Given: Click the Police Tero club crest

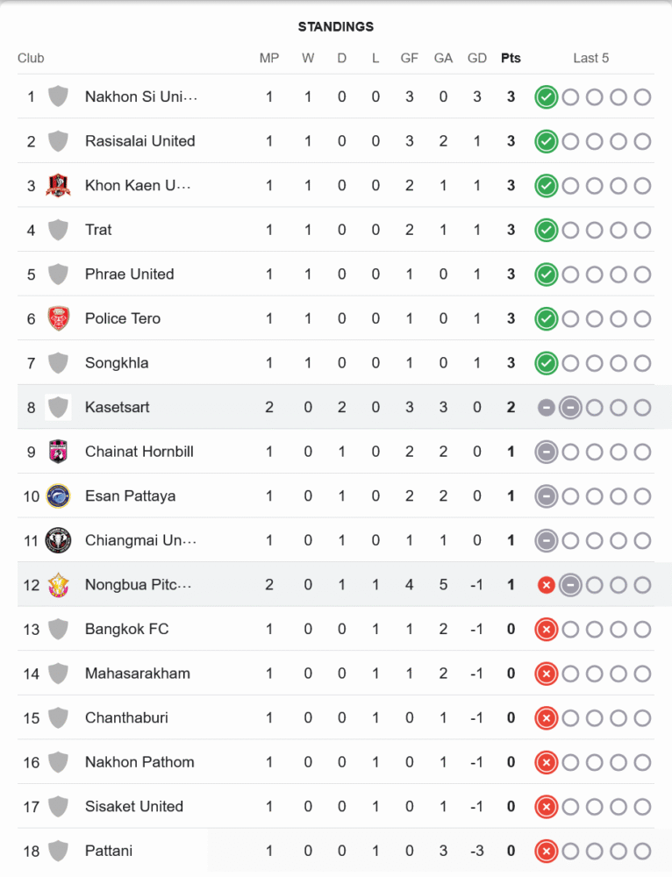Looking at the screenshot, I should (58, 318).
